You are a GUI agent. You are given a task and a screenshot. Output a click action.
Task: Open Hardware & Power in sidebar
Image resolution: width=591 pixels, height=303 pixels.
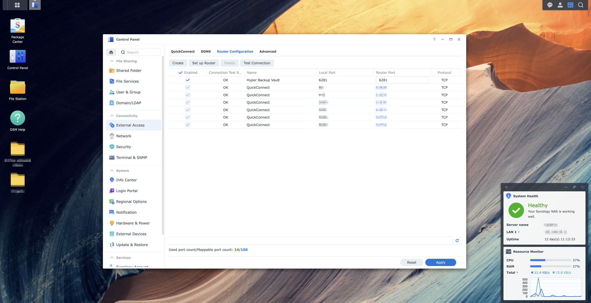tap(134, 223)
